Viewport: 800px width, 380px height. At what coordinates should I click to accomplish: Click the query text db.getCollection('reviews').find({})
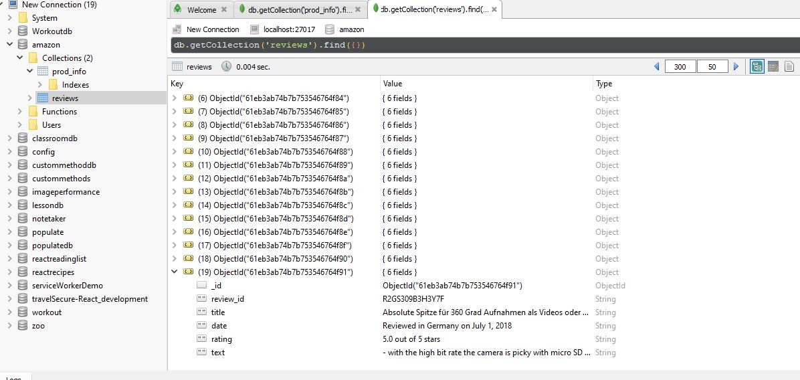tap(270, 45)
